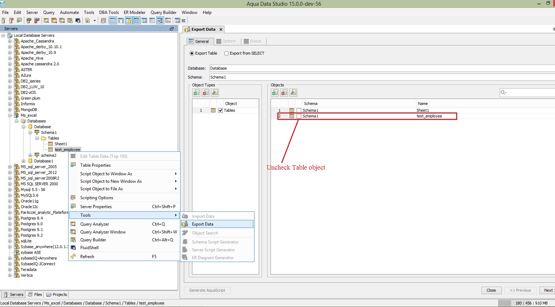Image resolution: width=555 pixels, height=307 pixels.
Task: Switch to the Files tab at the bottom
Action: pyautogui.click(x=35, y=295)
